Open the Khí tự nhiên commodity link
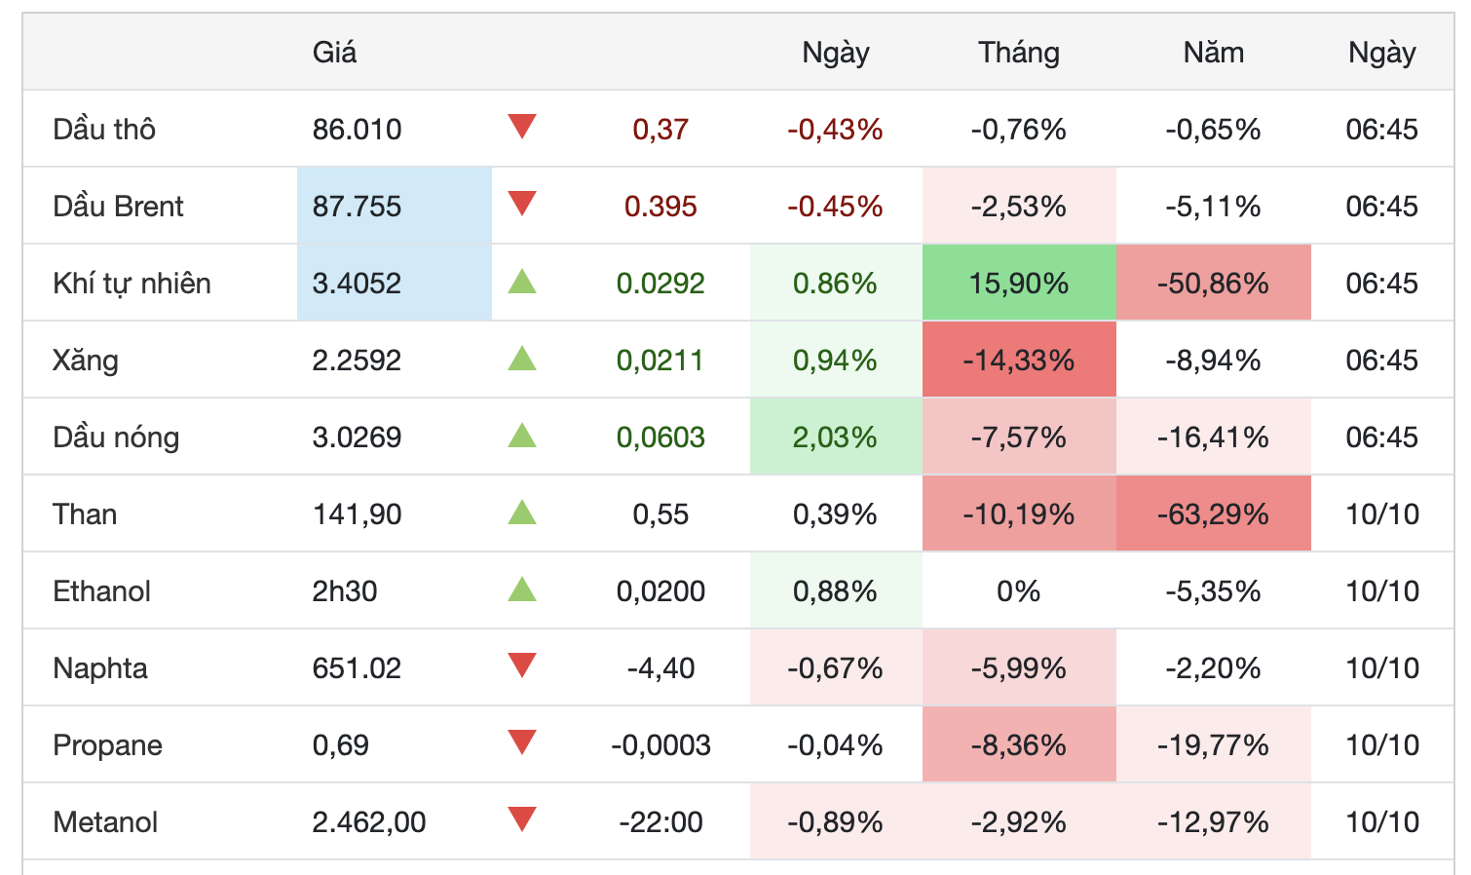1471x875 pixels. point(132,284)
